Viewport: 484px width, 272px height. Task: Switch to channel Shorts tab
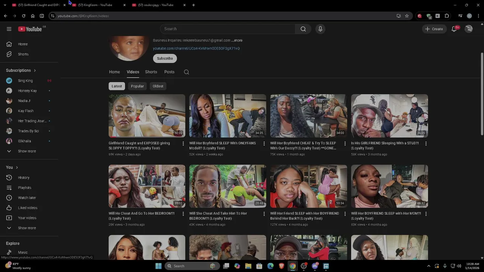coord(151,72)
